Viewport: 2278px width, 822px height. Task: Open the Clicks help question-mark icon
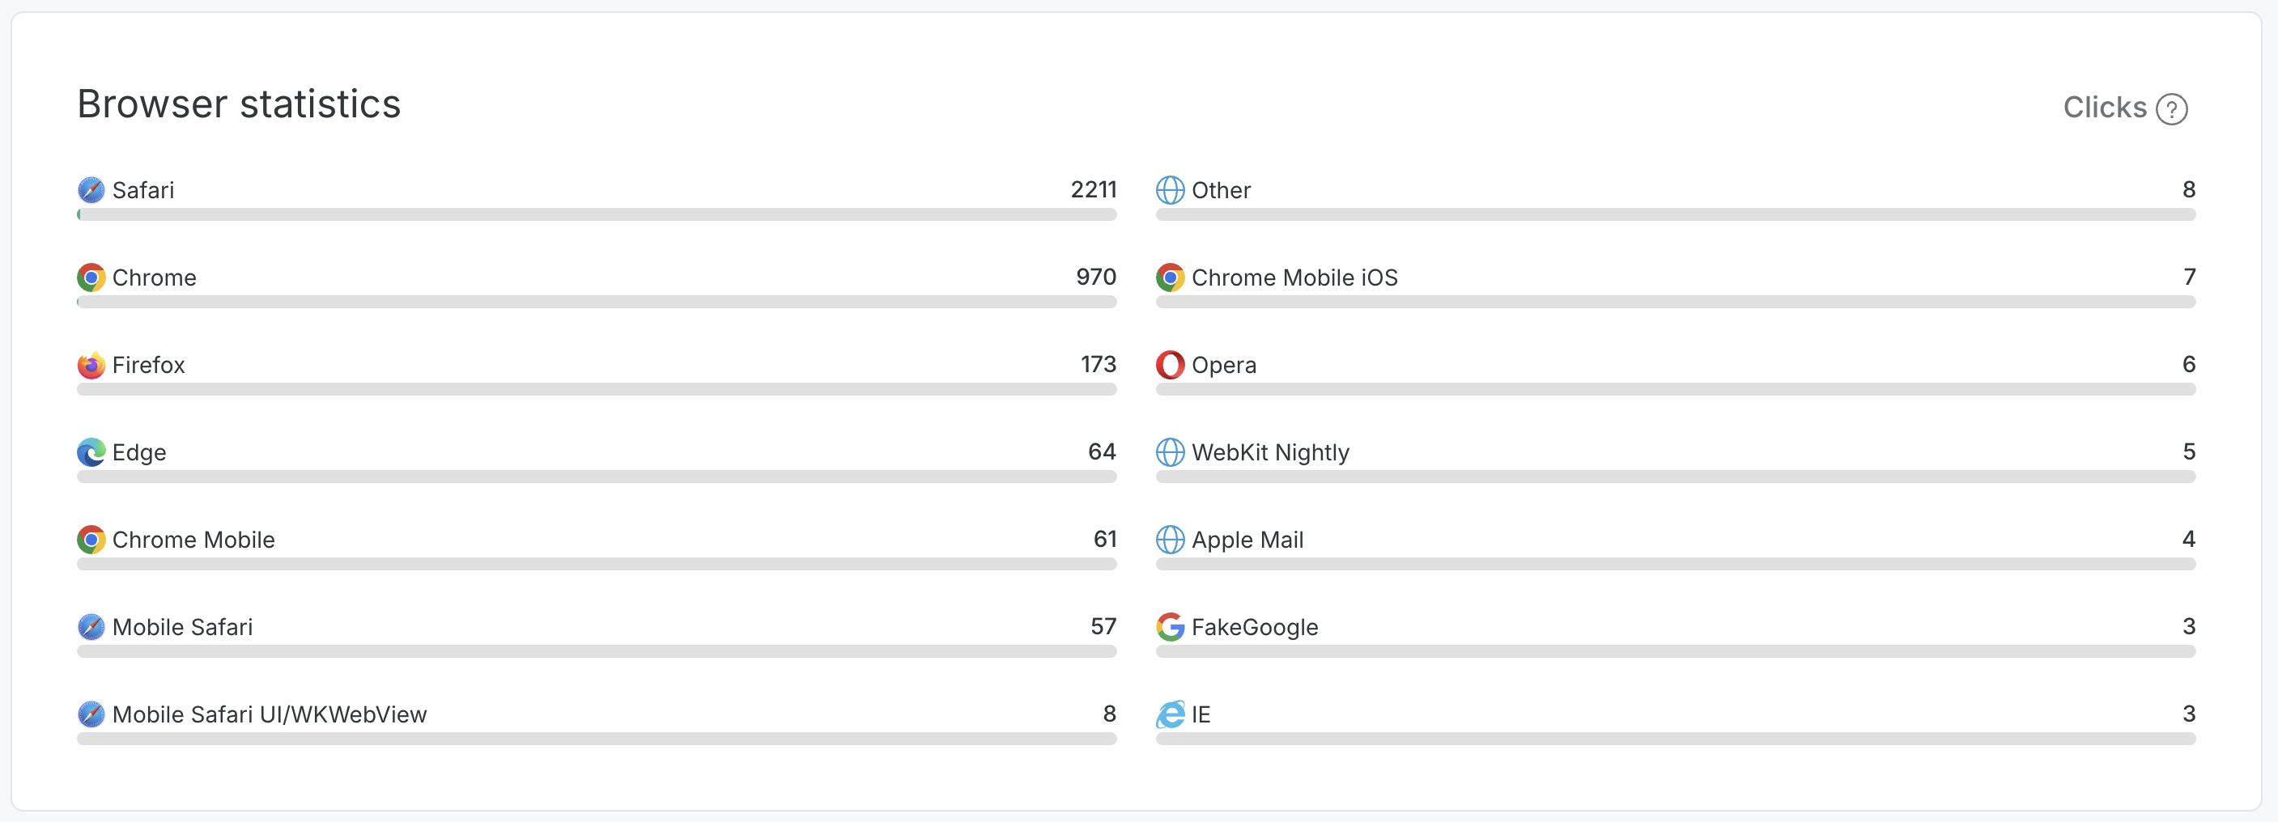pyautogui.click(x=2171, y=108)
